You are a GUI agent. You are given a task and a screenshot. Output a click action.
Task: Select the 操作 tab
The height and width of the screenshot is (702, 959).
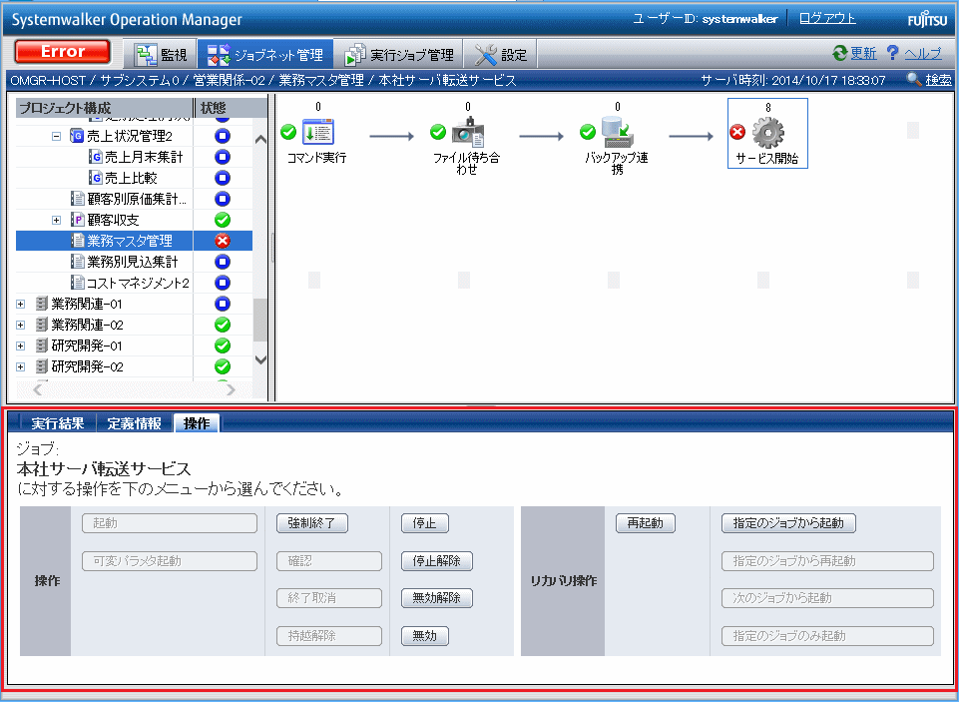197,423
